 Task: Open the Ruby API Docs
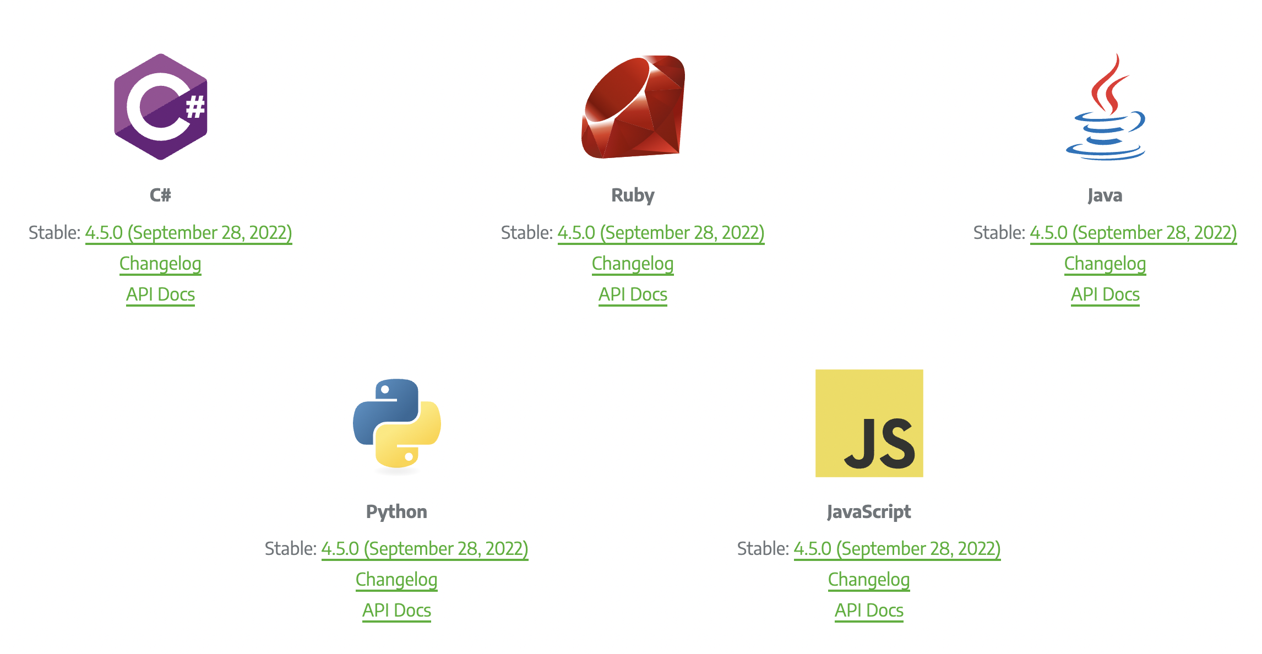point(633,295)
